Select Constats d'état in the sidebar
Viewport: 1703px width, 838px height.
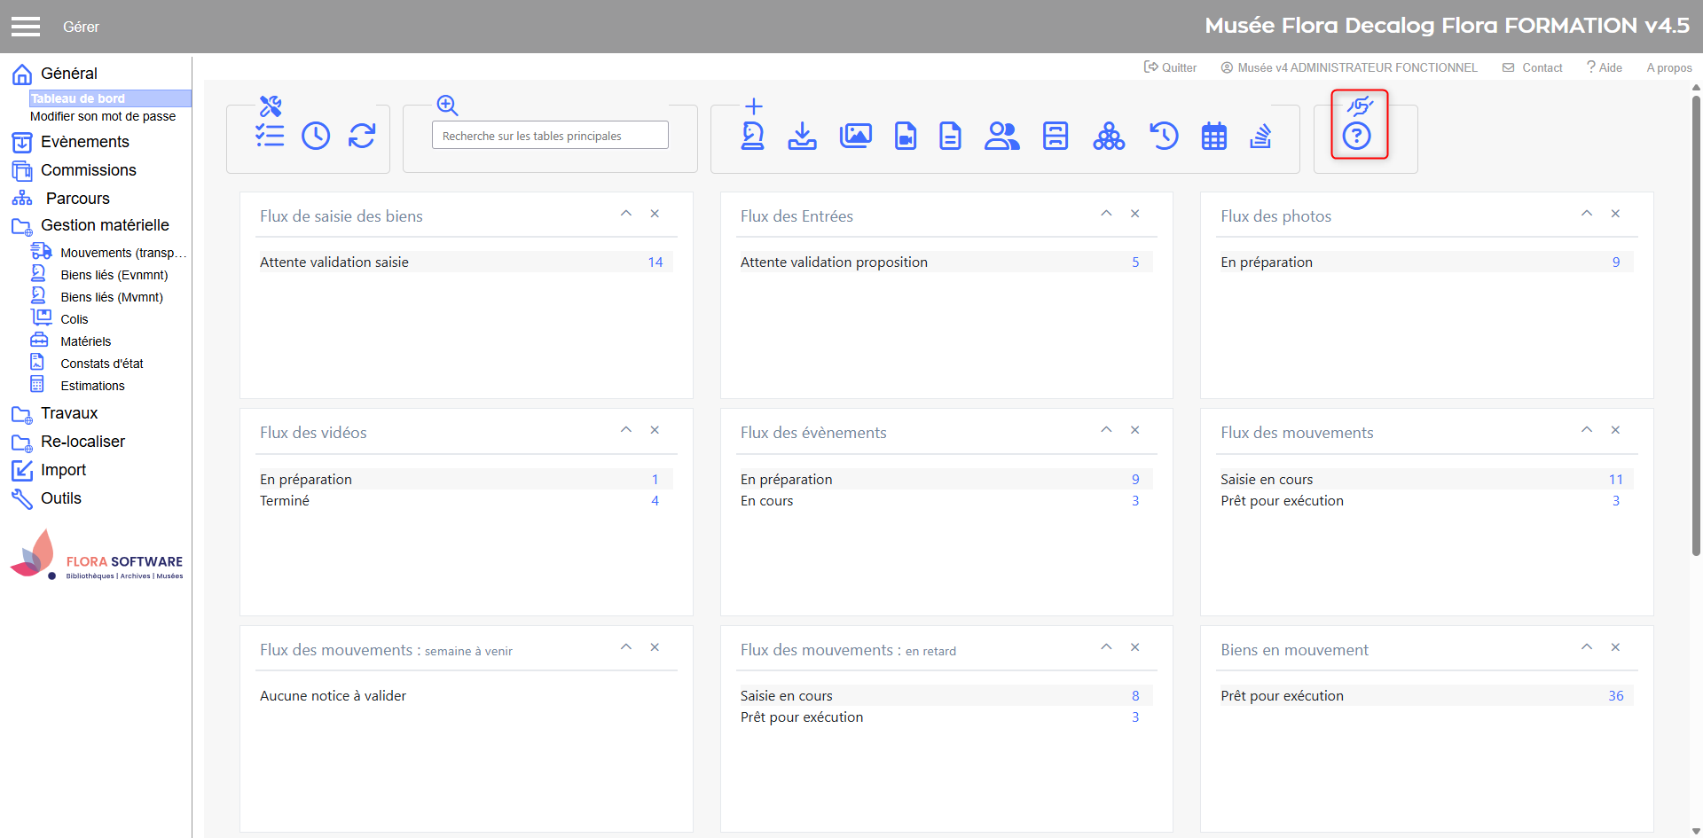click(x=101, y=364)
